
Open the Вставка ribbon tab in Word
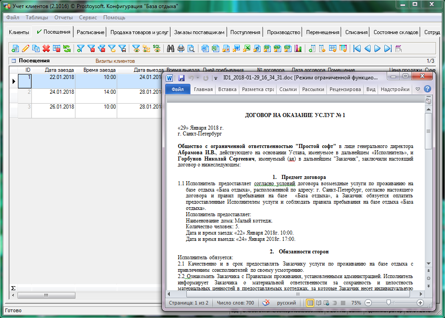(x=227, y=89)
